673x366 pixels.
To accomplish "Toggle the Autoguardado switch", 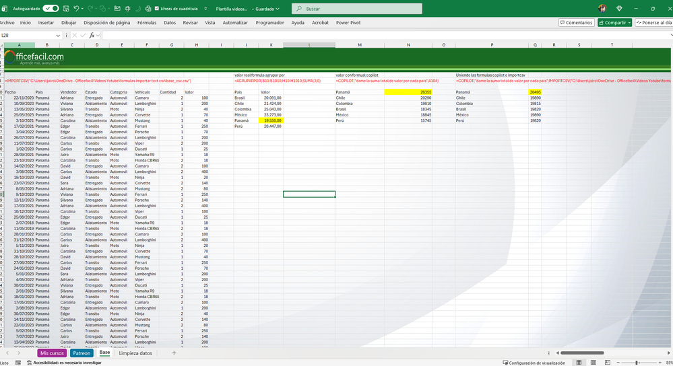I will coord(51,9).
